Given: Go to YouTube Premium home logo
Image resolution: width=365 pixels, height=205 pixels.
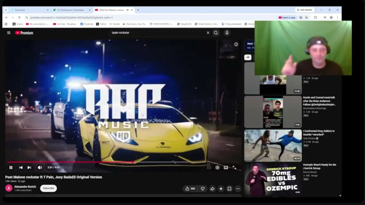Looking at the screenshot, I should coord(24,33).
